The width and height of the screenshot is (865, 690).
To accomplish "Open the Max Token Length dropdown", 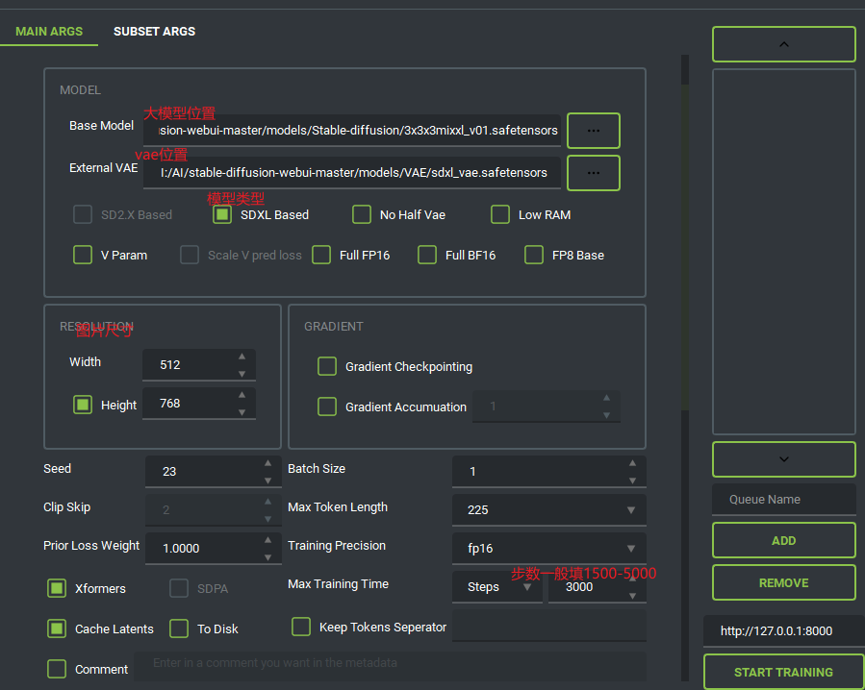I will (x=548, y=510).
